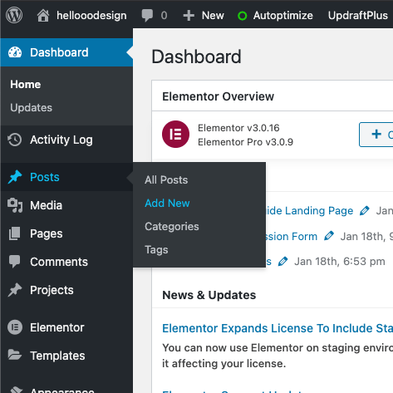Click the Activity Log clock icon
393x393 pixels.
14,140
